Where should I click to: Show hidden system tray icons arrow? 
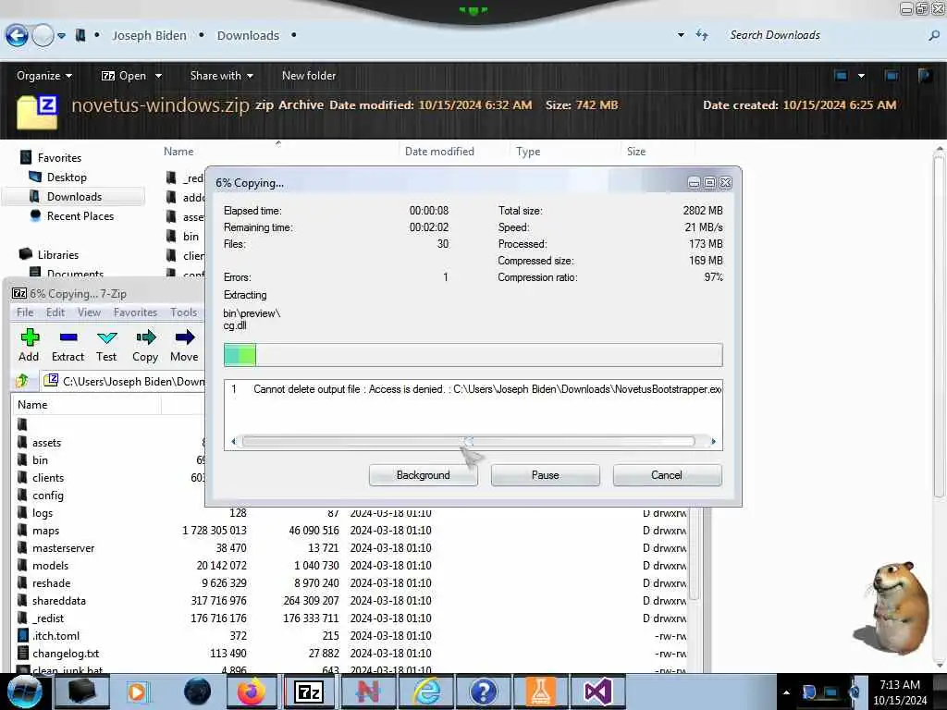(x=786, y=692)
